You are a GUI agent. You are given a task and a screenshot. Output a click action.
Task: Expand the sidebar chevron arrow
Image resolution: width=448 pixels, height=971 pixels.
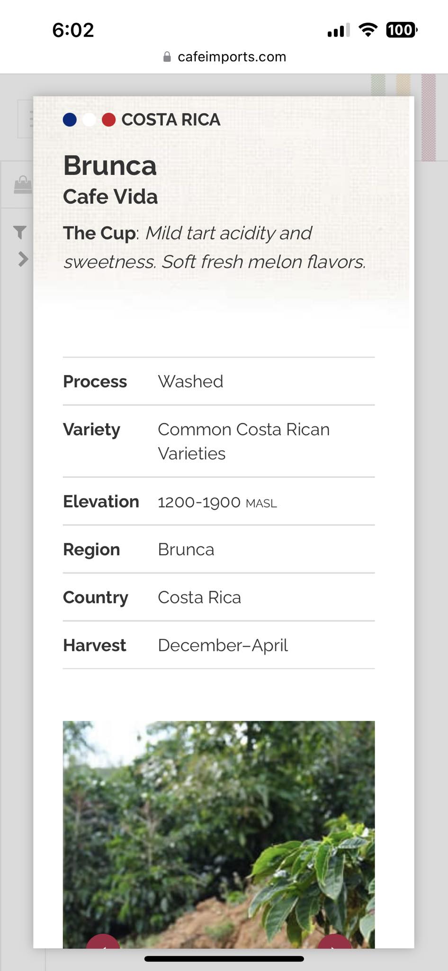click(23, 259)
